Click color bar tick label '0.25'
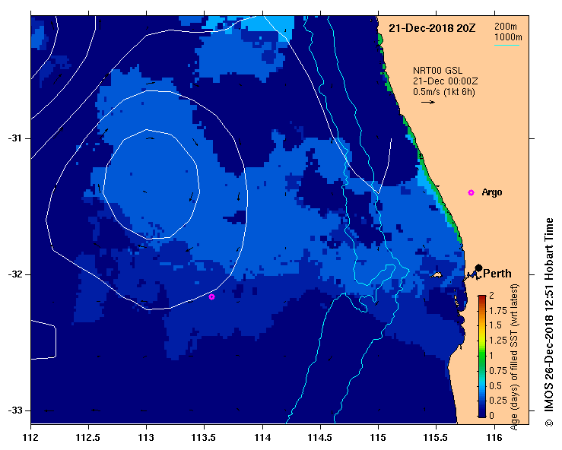Screen dimensions: 562x450 point(498,401)
